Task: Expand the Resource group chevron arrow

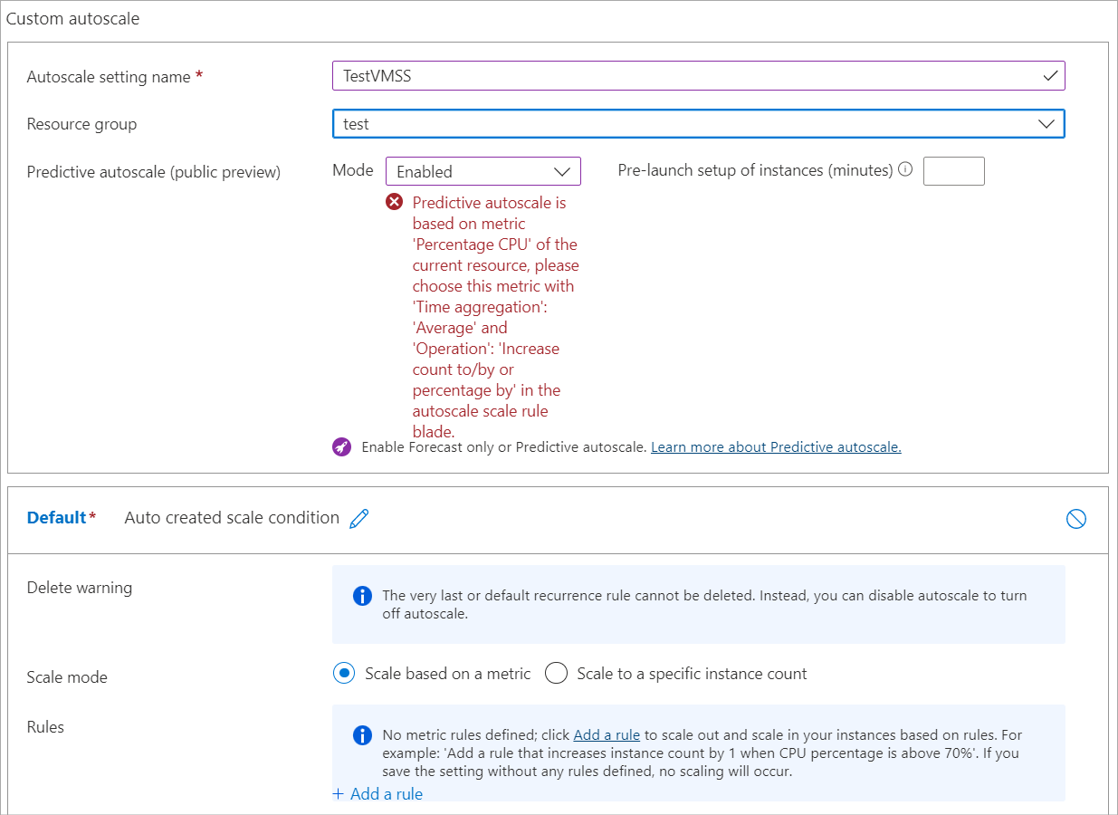Action: [1046, 124]
